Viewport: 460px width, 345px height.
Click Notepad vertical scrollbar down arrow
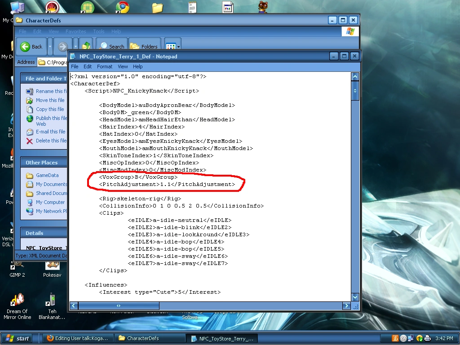coord(355,297)
